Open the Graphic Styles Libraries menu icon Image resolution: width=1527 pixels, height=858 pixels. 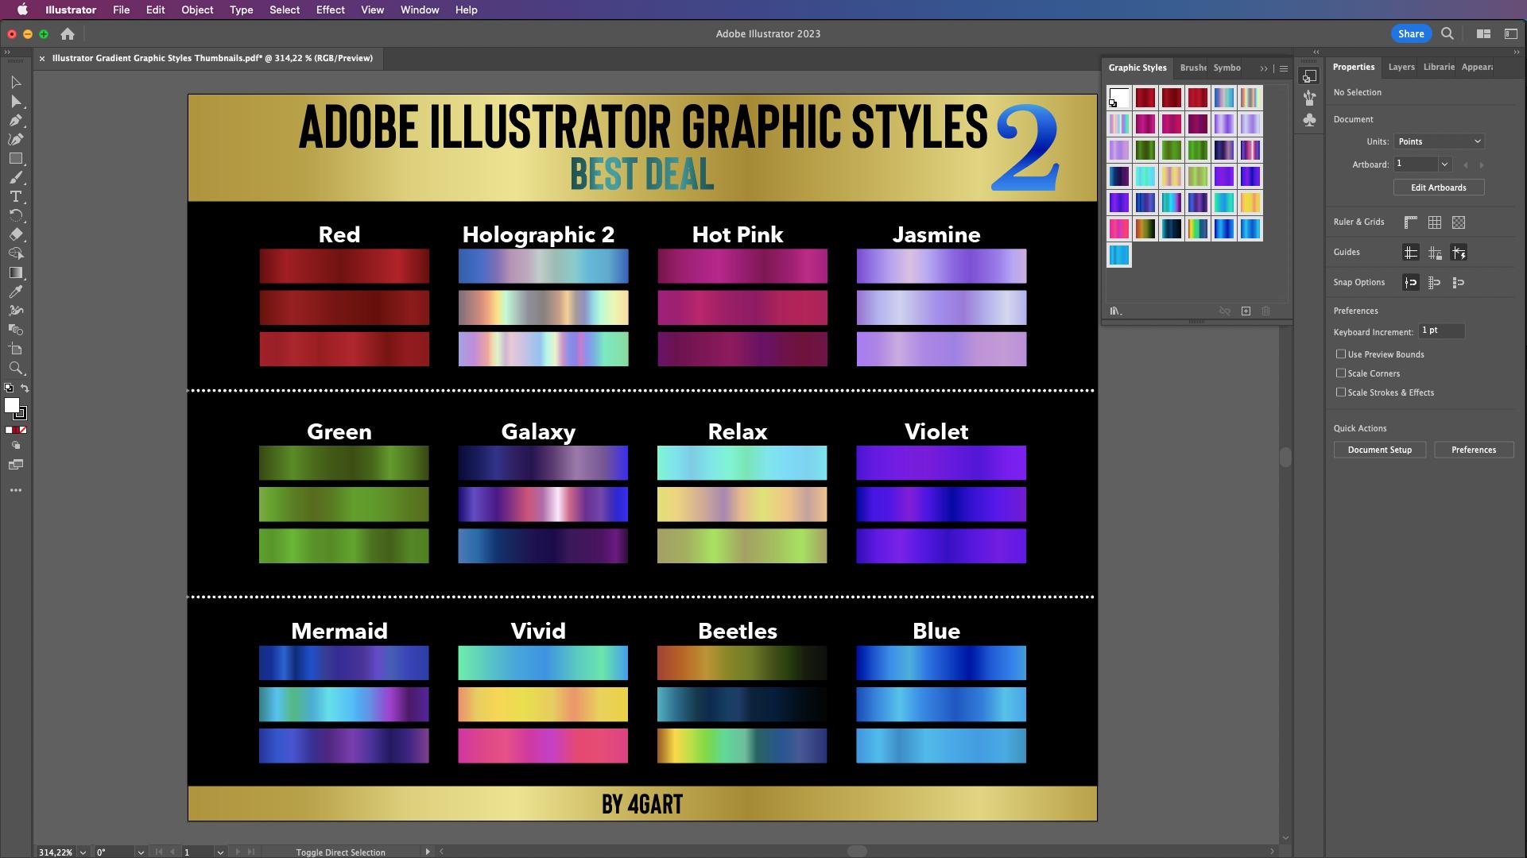[x=1115, y=311]
